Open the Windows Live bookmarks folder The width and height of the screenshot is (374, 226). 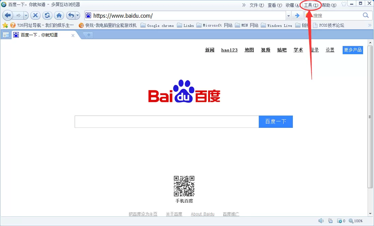(276, 26)
